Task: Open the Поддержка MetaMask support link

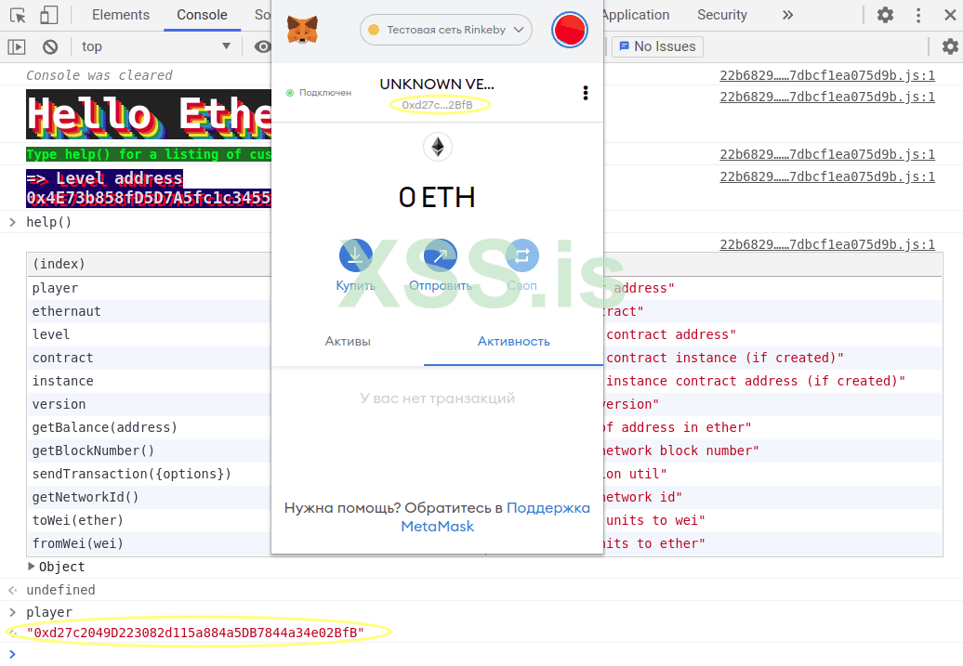Action: [x=495, y=516]
